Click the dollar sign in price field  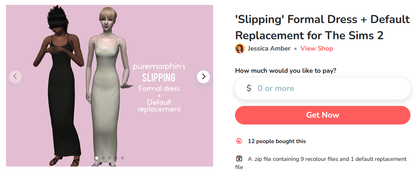249,89
